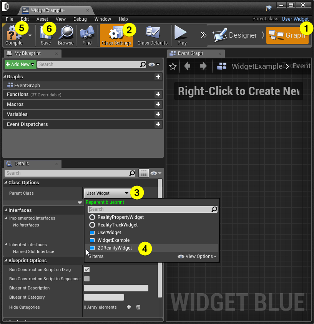Viewport: 314px width, 324px height.
Task: Click the User Widget parent class link
Action: [x=295, y=19]
